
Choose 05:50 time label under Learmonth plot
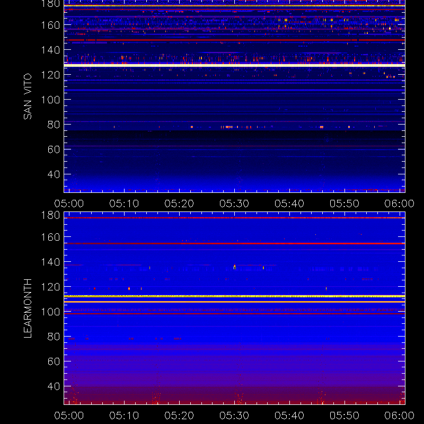[344, 416]
